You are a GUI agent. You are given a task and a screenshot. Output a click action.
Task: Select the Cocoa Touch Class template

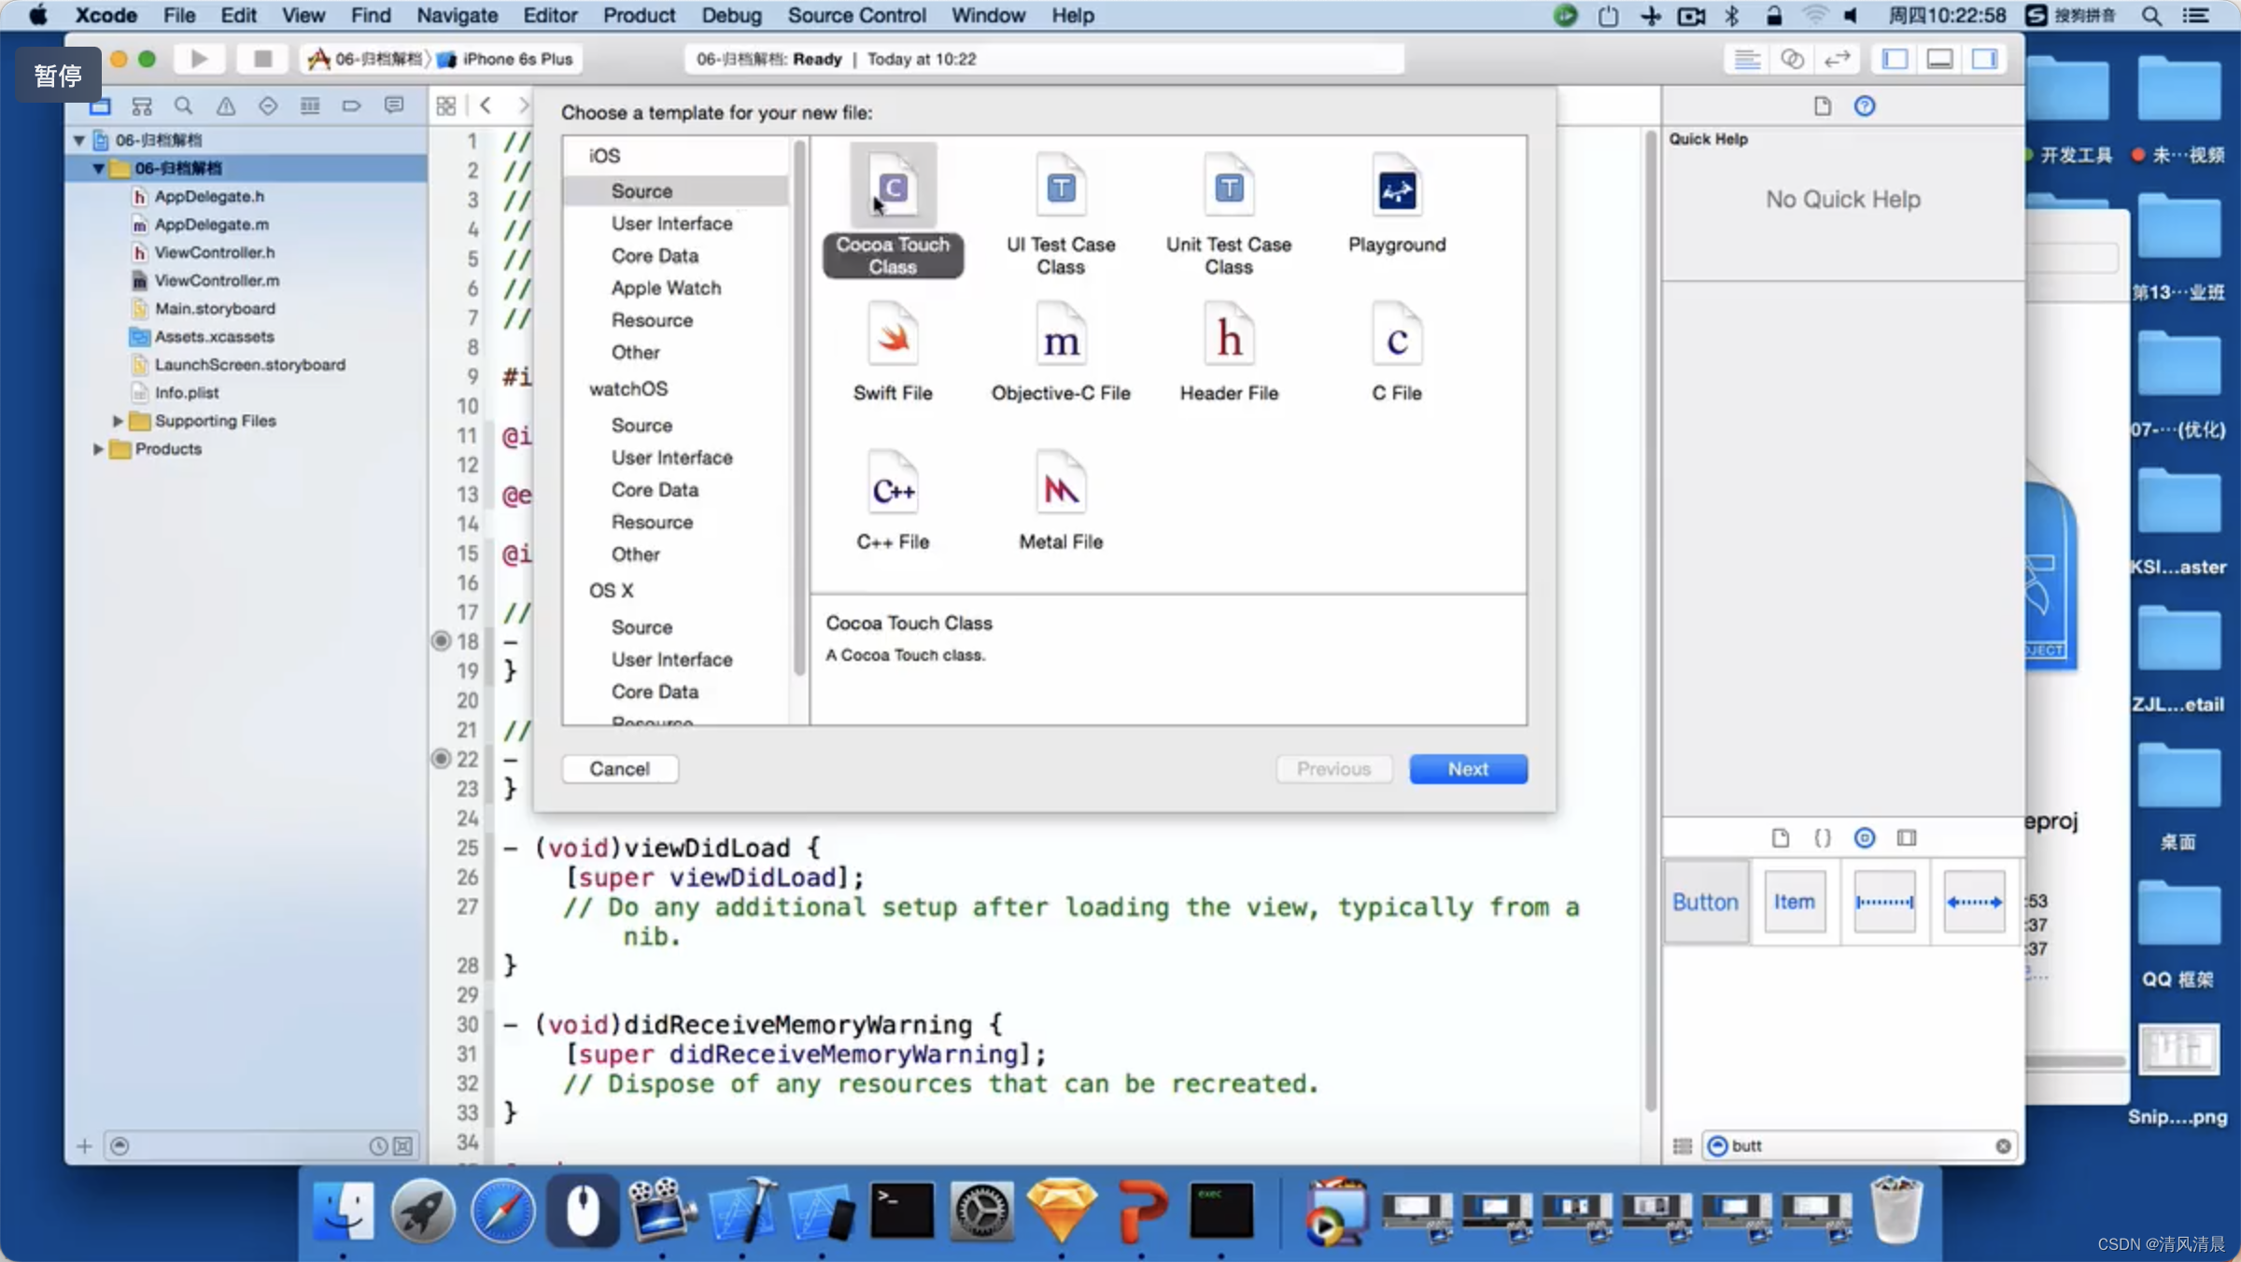click(x=891, y=214)
